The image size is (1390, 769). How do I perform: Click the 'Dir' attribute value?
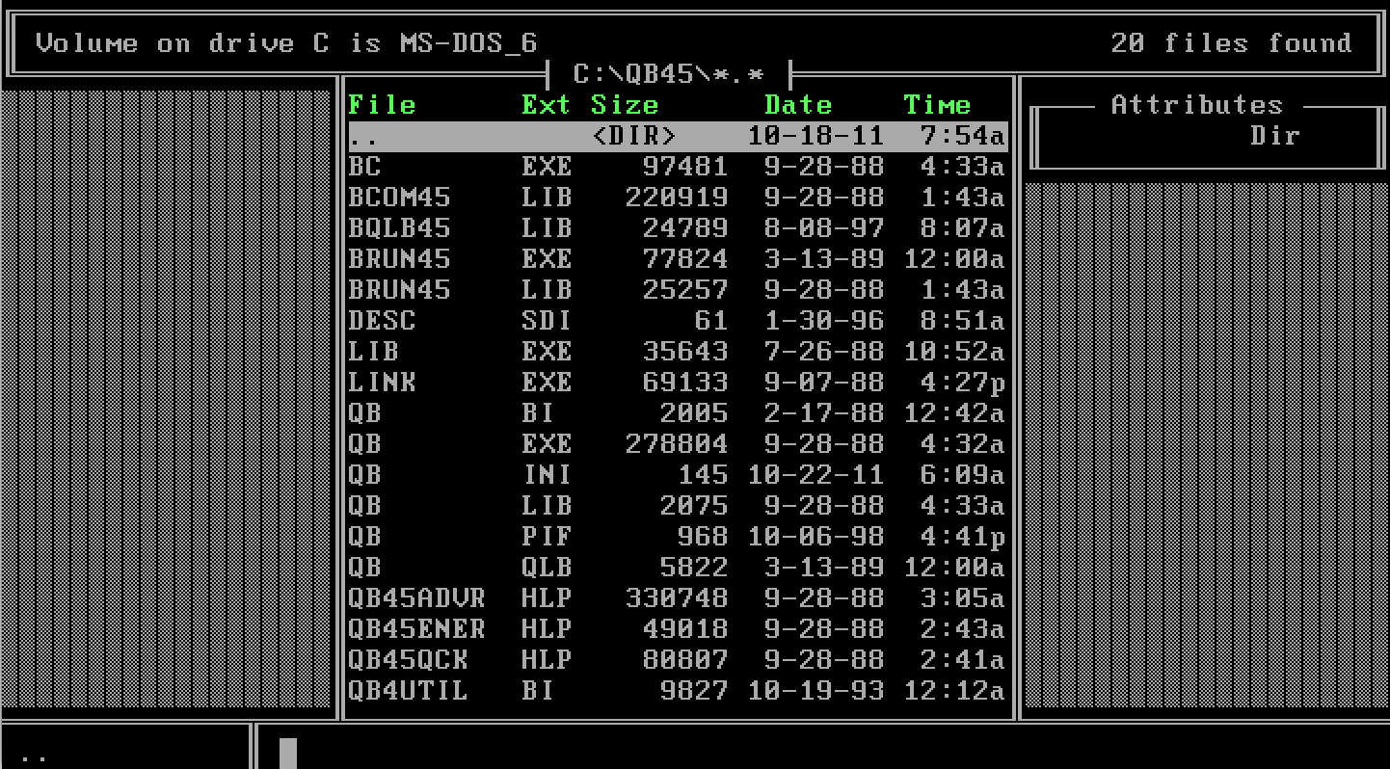(x=1275, y=136)
